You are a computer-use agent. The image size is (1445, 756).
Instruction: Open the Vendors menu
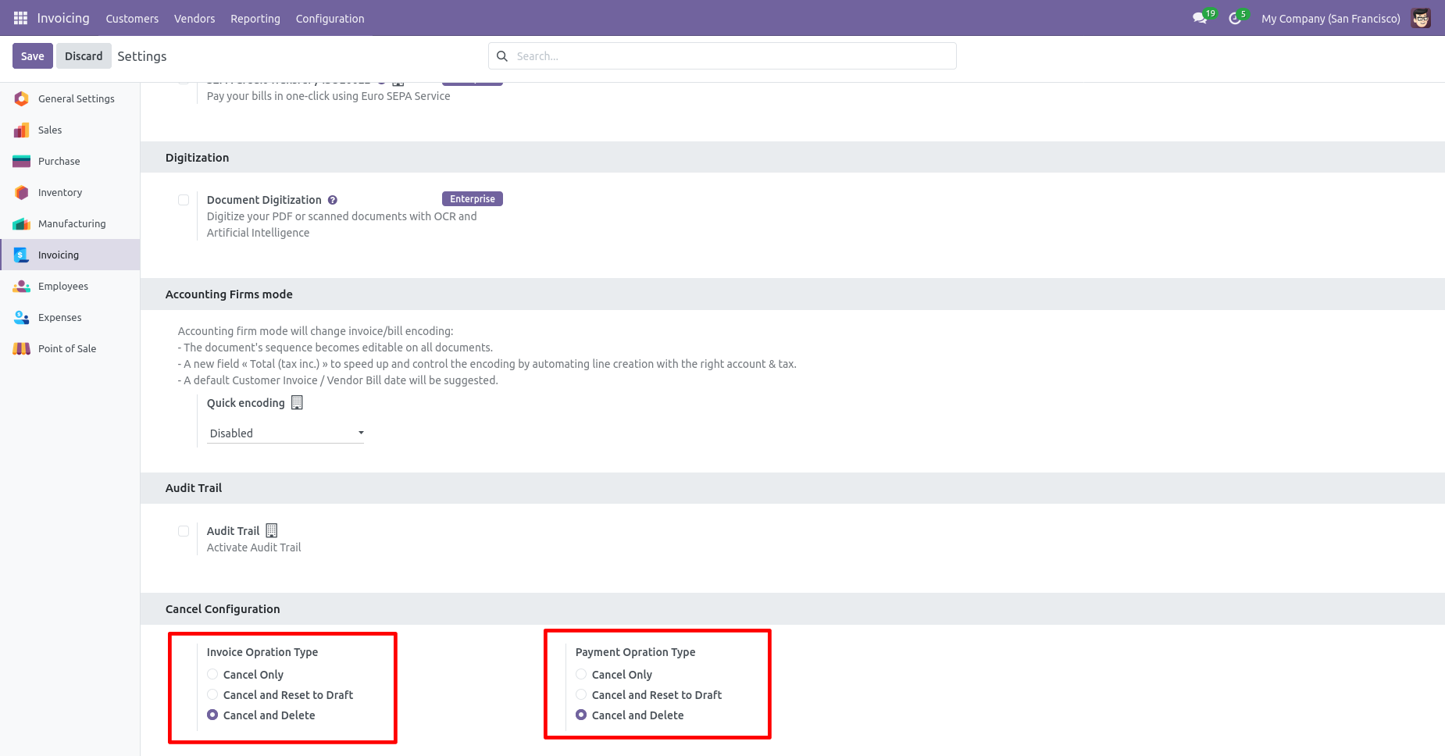194,18
